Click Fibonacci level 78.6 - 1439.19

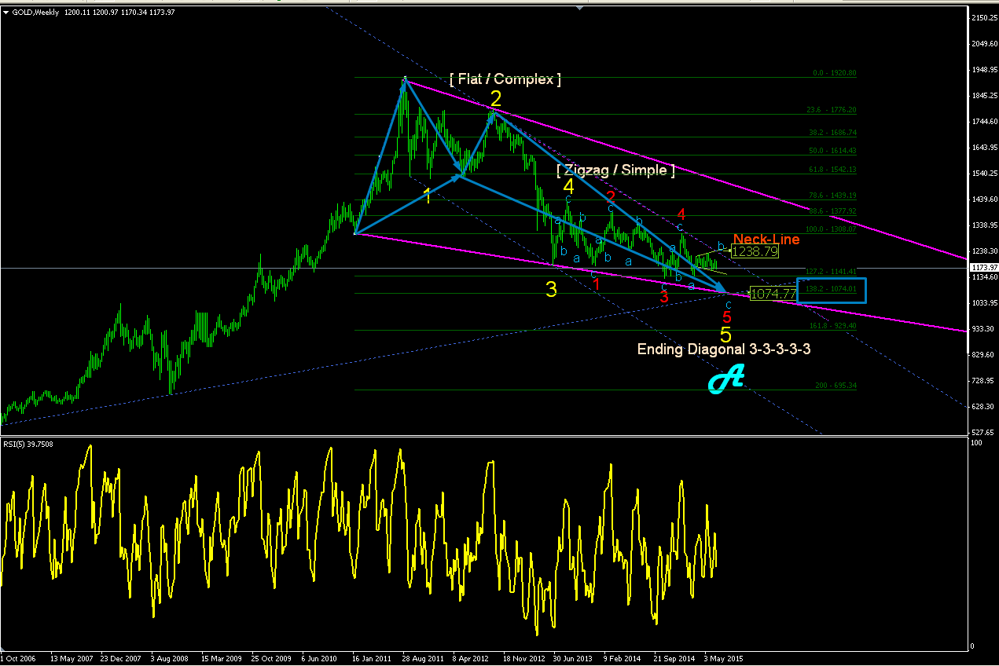(x=832, y=196)
